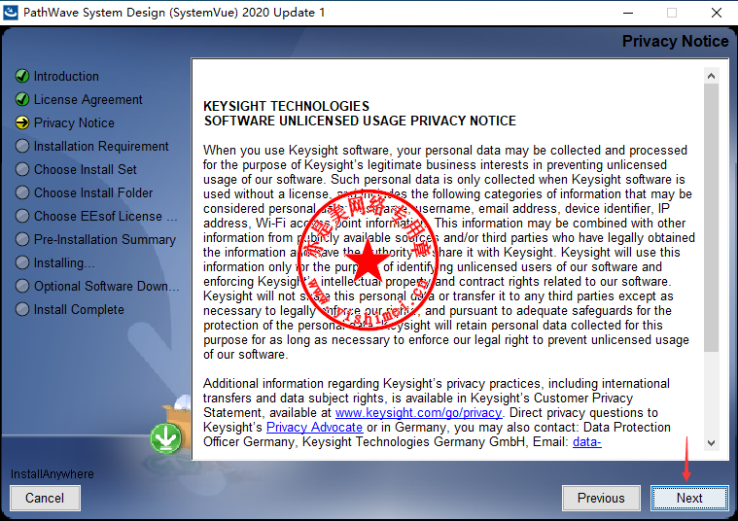
Task: Click the Choose EEsof License step circle
Action: pos(22,216)
